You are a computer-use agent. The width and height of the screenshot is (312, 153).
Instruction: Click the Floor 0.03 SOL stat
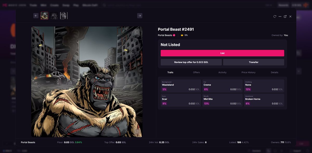[x=69, y=142]
